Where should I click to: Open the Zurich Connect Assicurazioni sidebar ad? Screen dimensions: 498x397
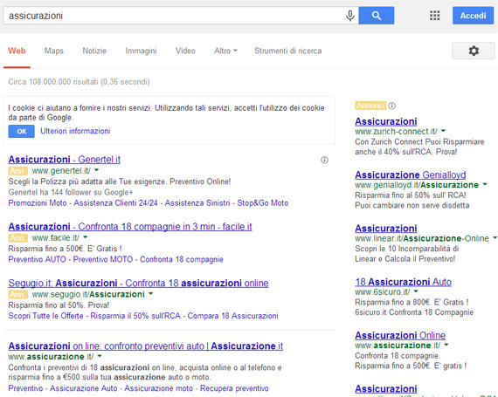click(386, 121)
